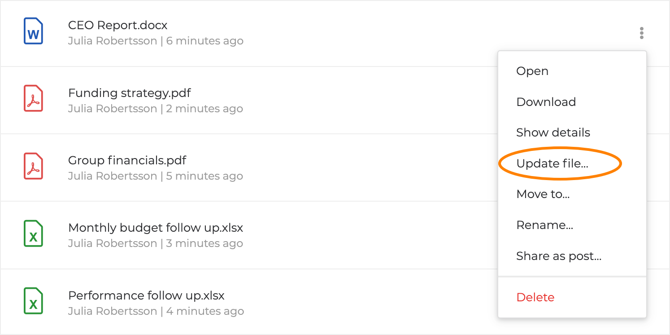Click the PDF icon for Group financials.pdf
The height and width of the screenshot is (335, 670).
(x=33, y=167)
